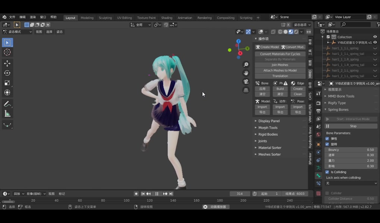Open the 文件 File menu
Image resolution: width=380 pixels, height=223 pixels.
point(12,17)
